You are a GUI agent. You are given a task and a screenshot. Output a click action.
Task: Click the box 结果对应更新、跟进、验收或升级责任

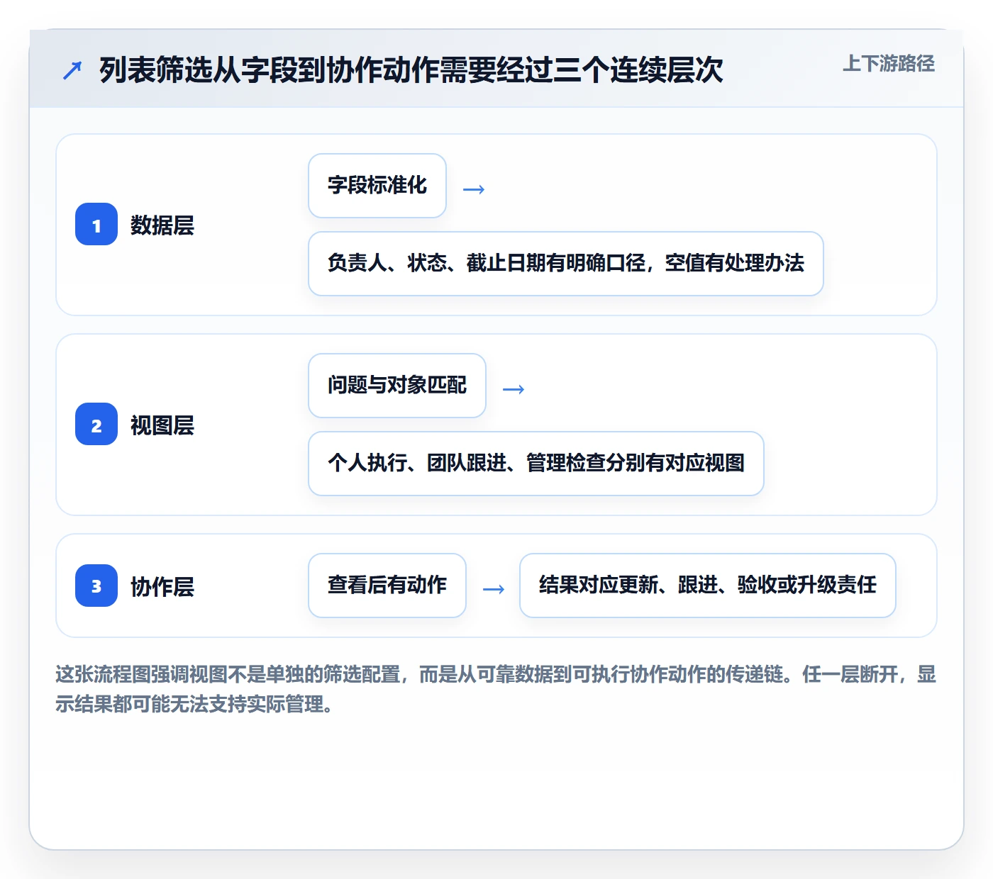708,586
